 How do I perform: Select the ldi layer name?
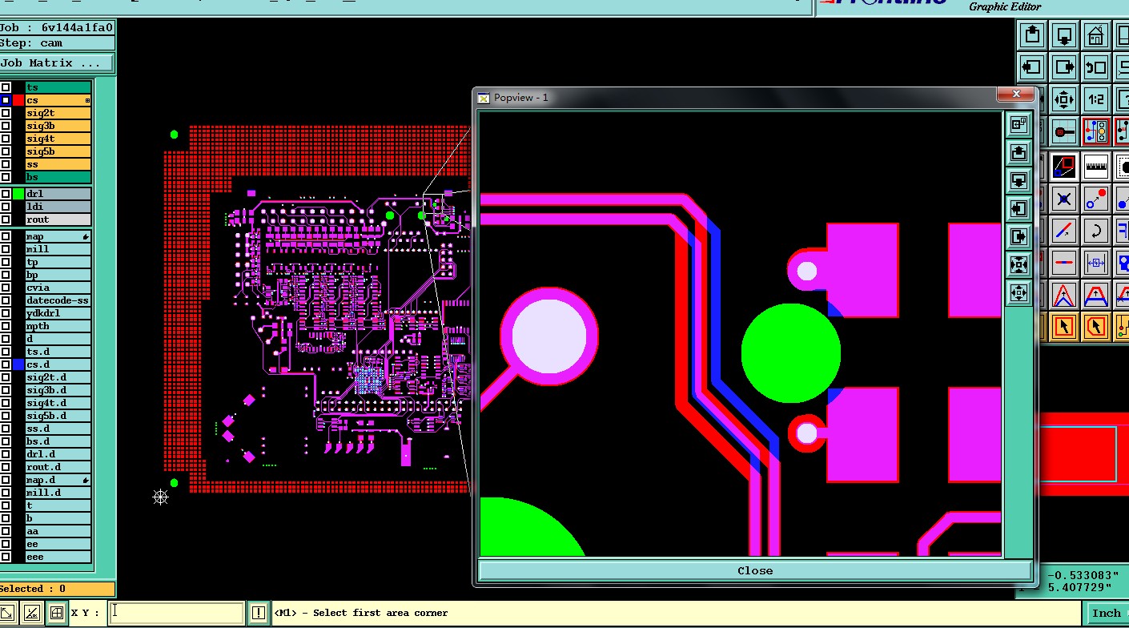pyautogui.click(x=58, y=207)
